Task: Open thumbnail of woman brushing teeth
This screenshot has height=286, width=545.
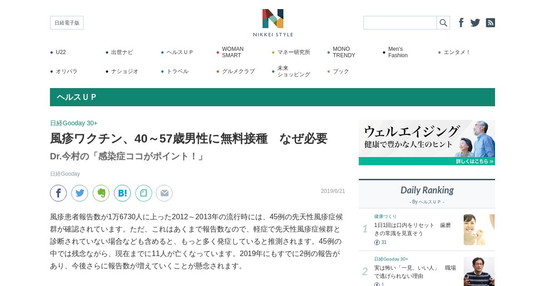Action: (x=479, y=230)
